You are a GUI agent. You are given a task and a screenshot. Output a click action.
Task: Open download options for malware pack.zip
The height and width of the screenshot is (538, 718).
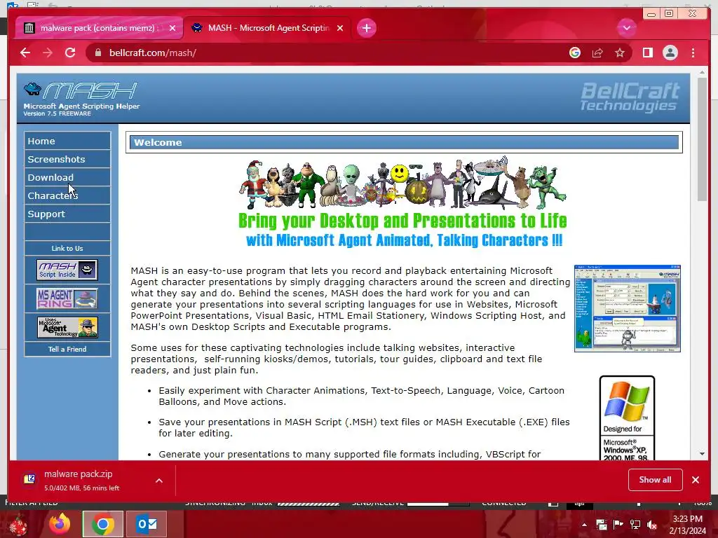coord(159,481)
